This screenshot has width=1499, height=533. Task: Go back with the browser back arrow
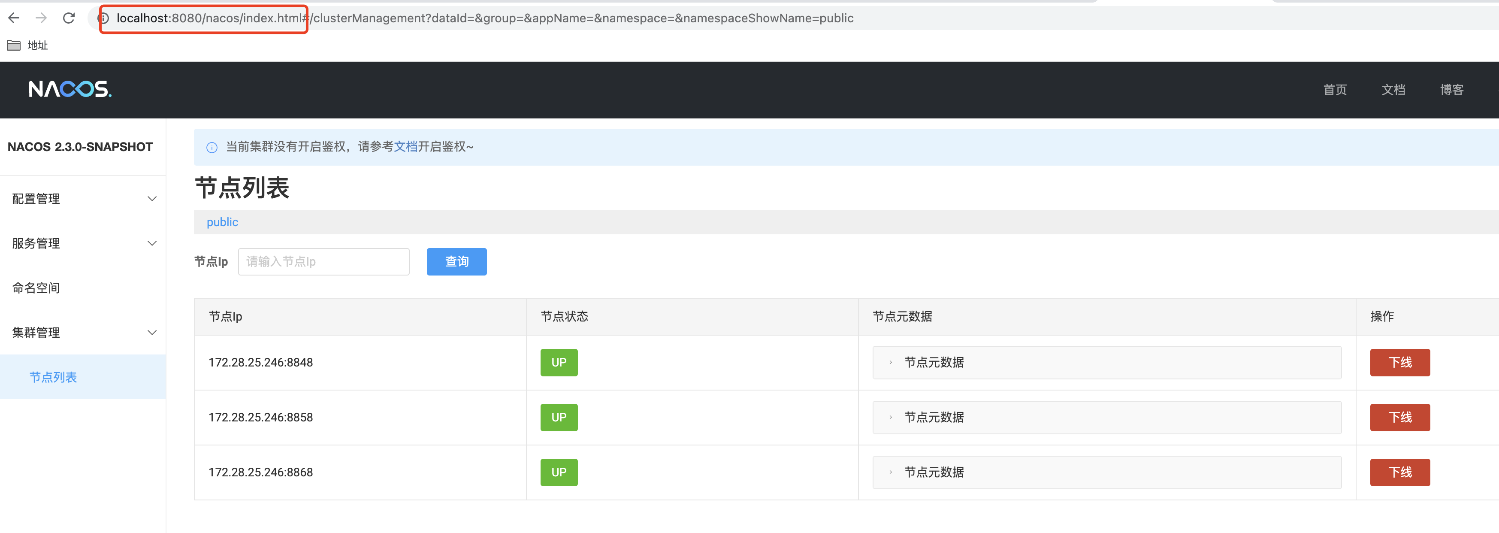14,18
